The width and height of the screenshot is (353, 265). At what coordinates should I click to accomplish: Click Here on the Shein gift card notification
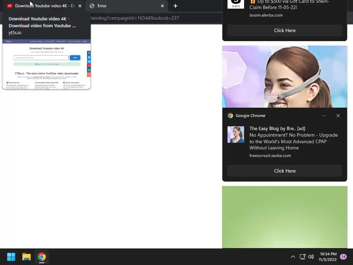point(284,30)
